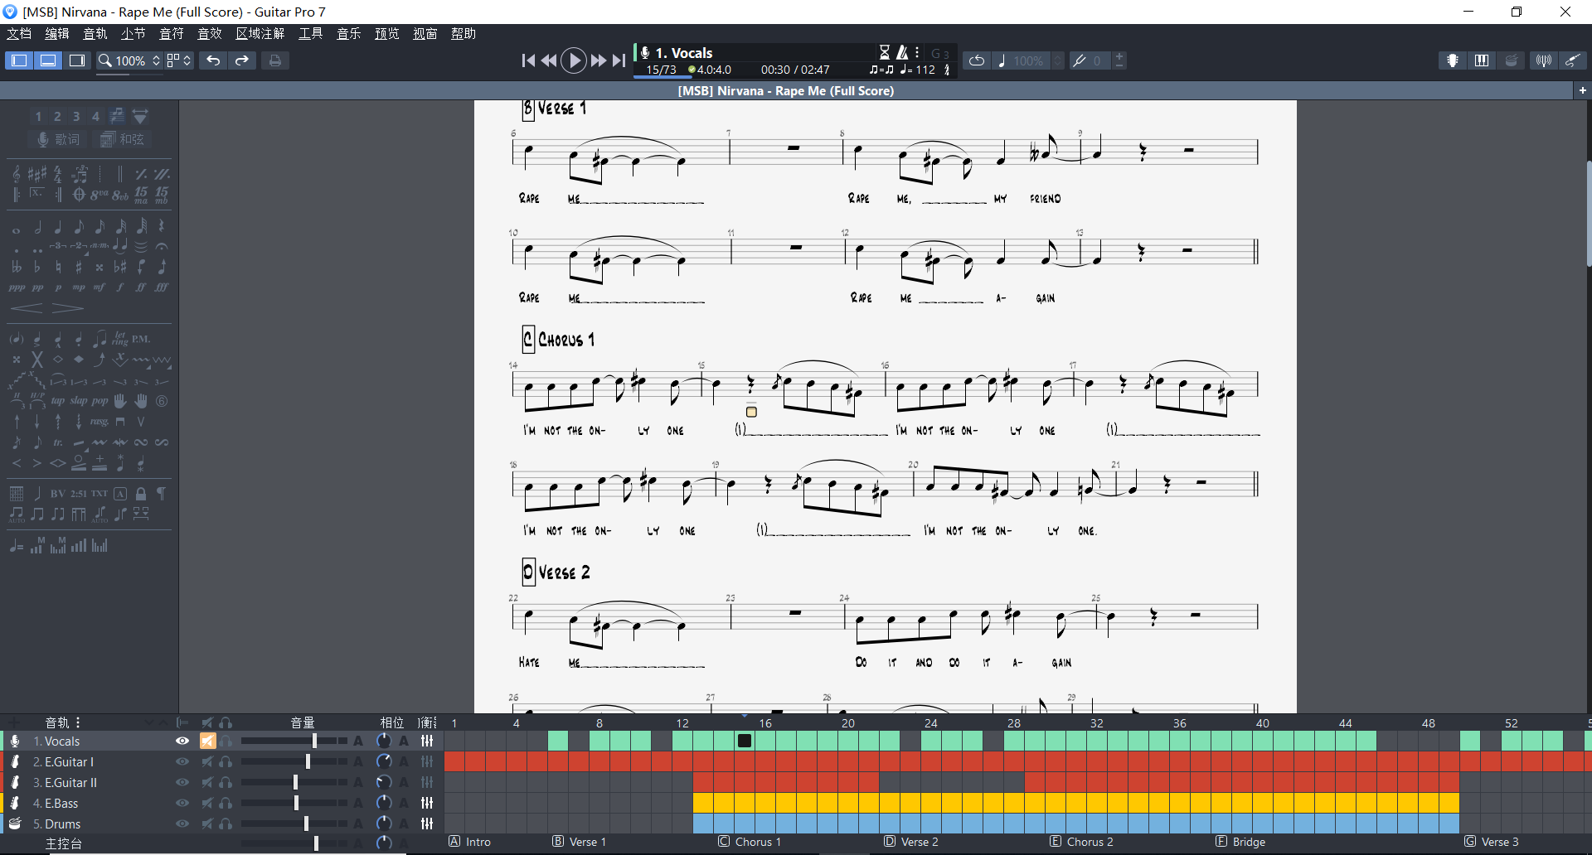
Task: Open the piano keyboard view icon
Action: (1481, 60)
